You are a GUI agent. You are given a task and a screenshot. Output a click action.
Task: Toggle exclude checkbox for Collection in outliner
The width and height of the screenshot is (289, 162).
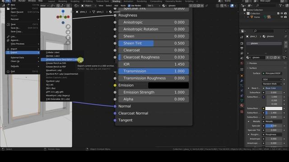tap(278, 13)
